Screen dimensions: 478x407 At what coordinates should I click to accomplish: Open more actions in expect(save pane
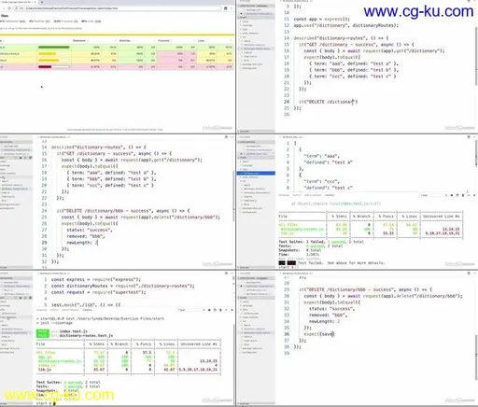point(475,274)
